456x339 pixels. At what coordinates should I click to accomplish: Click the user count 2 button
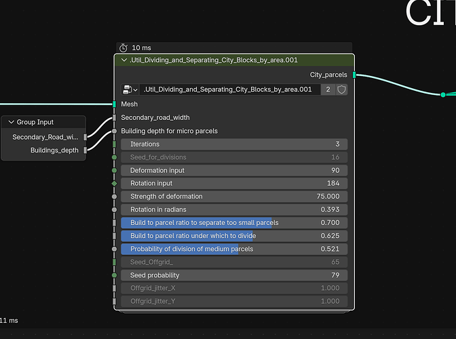(328, 89)
